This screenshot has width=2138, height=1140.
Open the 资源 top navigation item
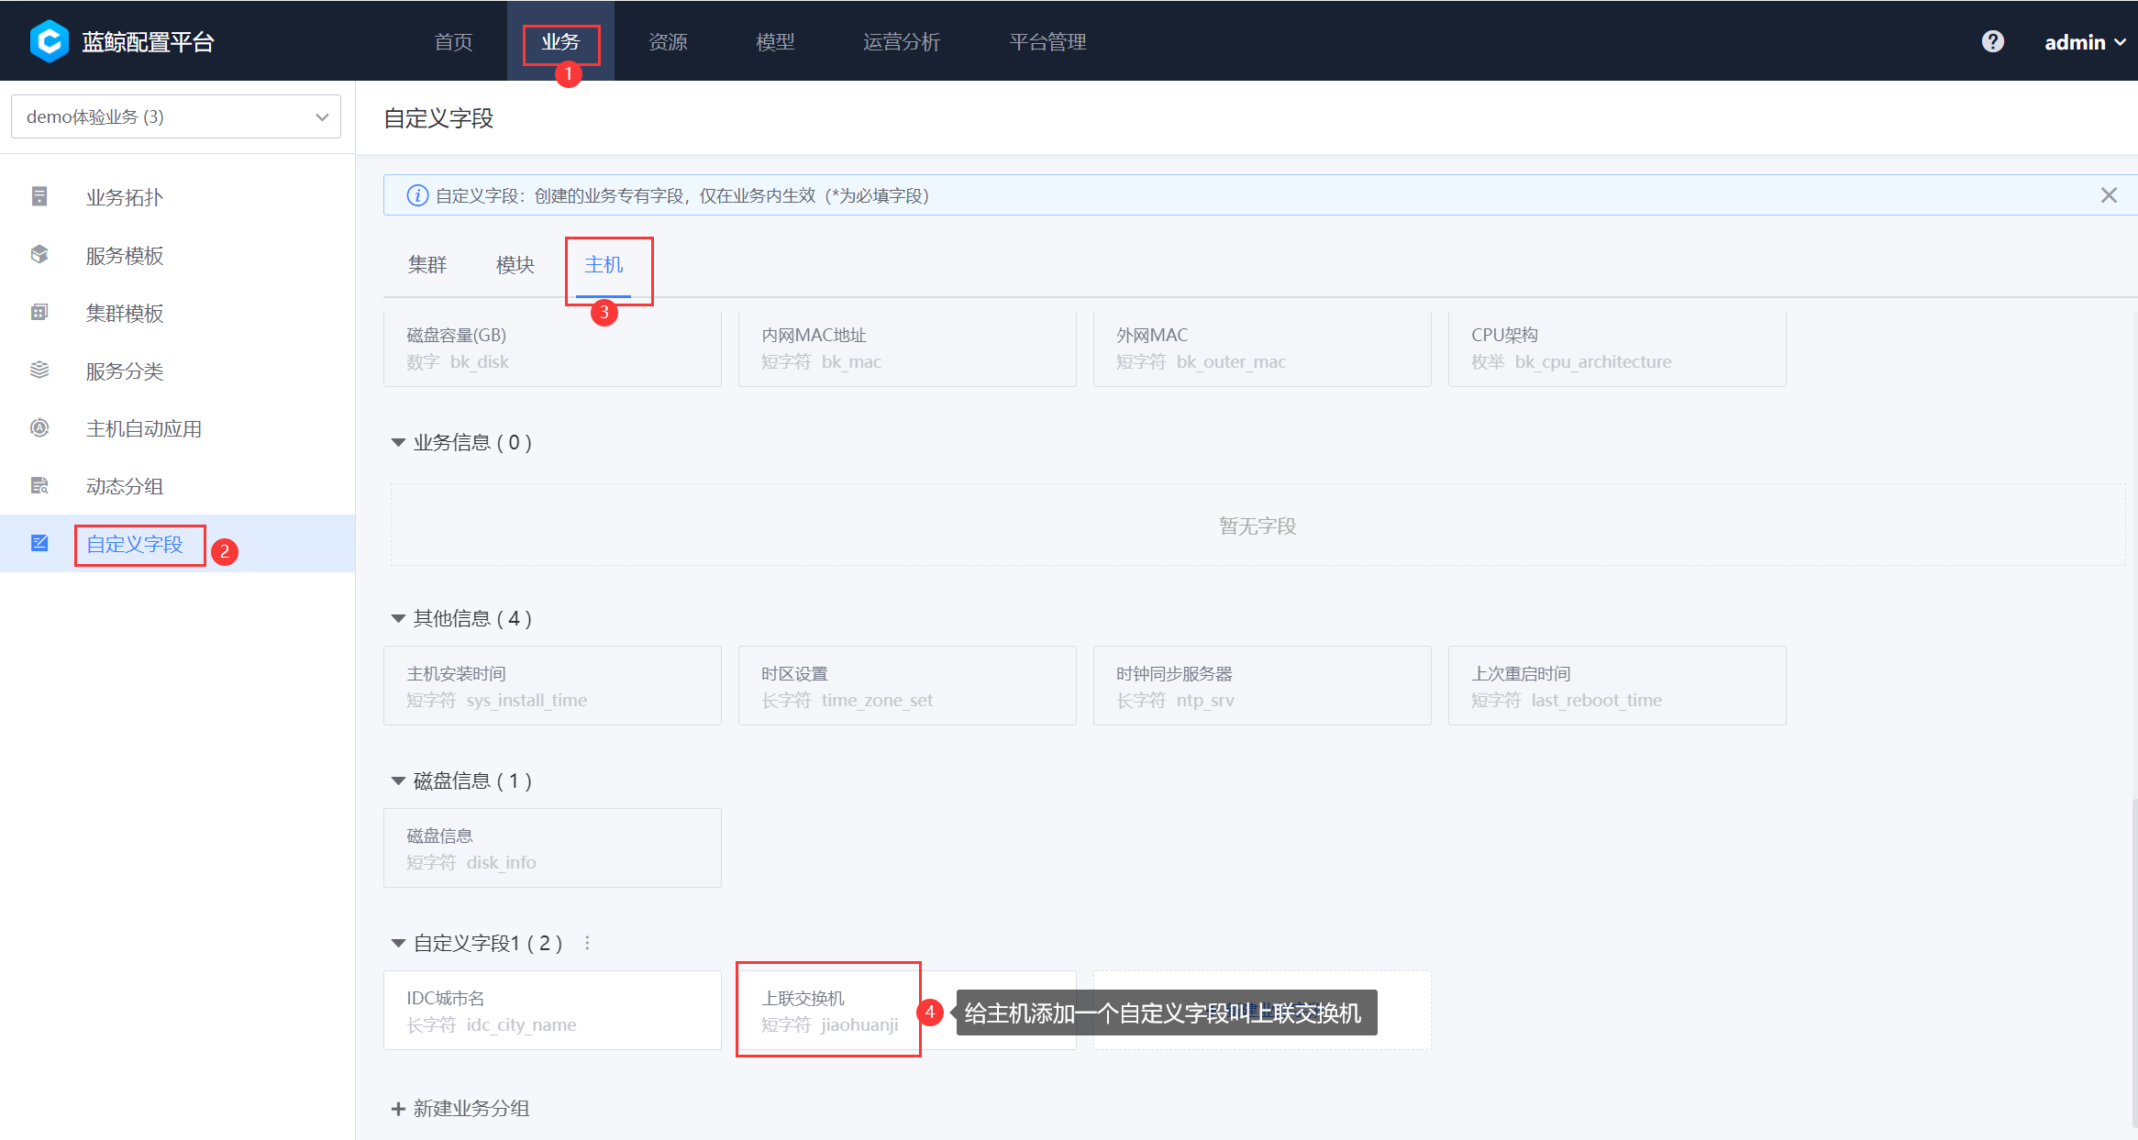point(668,42)
